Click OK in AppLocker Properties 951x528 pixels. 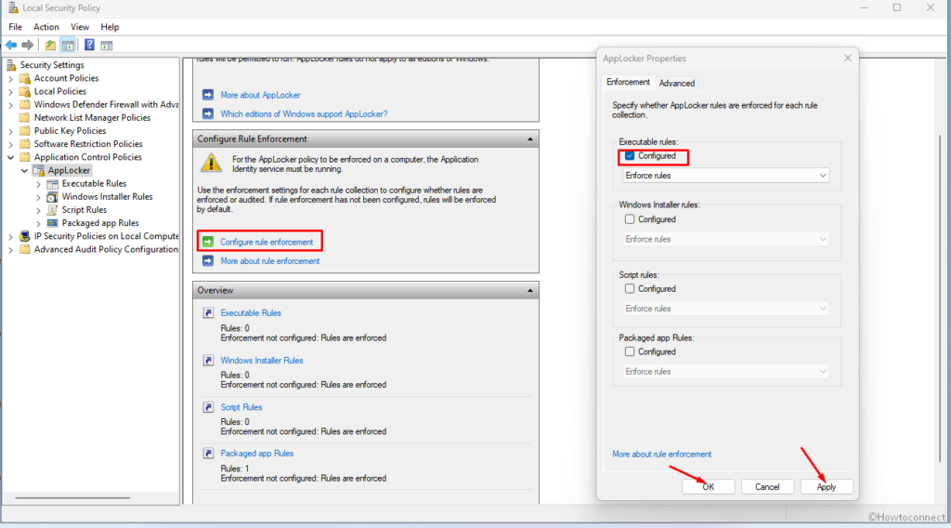tap(709, 487)
